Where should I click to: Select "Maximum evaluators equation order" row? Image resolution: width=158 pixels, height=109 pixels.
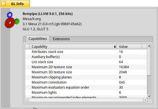point(86,87)
